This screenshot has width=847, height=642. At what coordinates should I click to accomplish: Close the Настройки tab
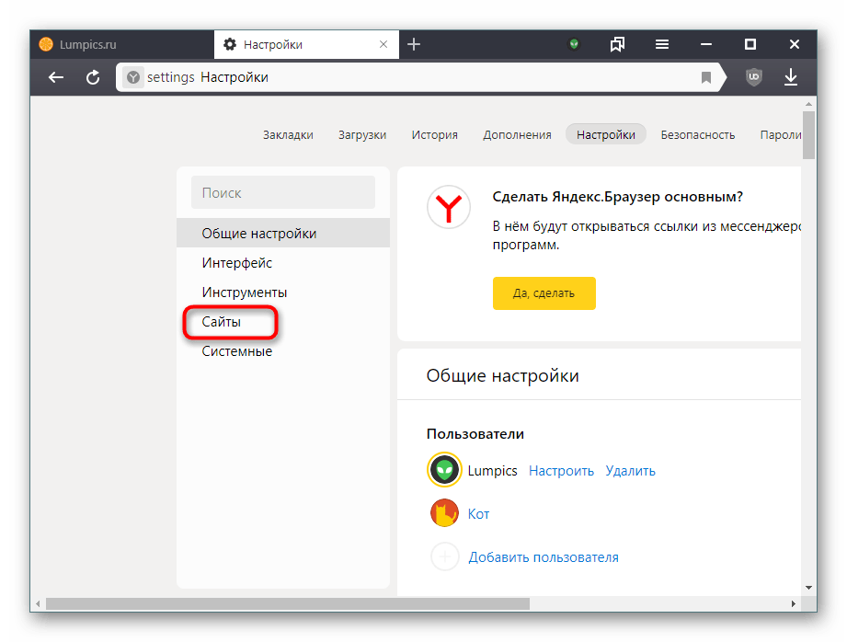click(383, 44)
